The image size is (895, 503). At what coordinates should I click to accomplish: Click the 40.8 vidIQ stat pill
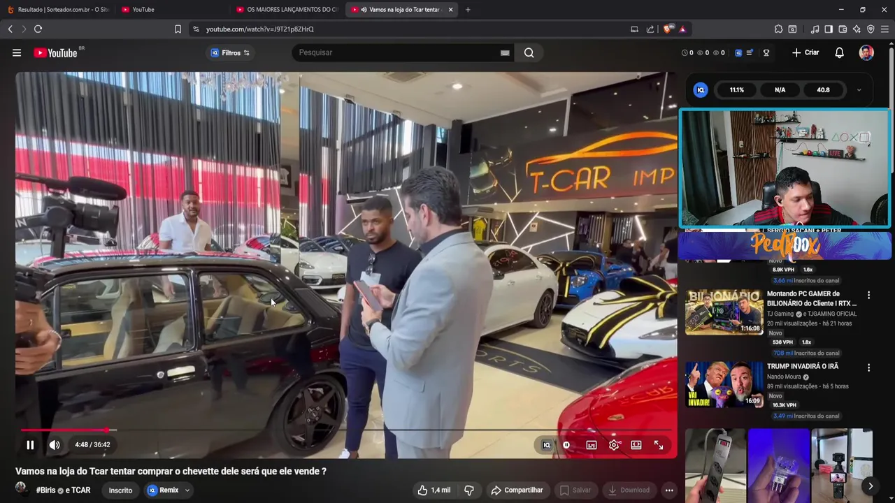click(x=823, y=89)
